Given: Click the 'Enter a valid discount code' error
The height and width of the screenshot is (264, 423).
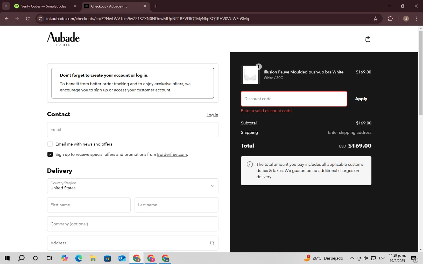Looking at the screenshot, I should 266,111.
